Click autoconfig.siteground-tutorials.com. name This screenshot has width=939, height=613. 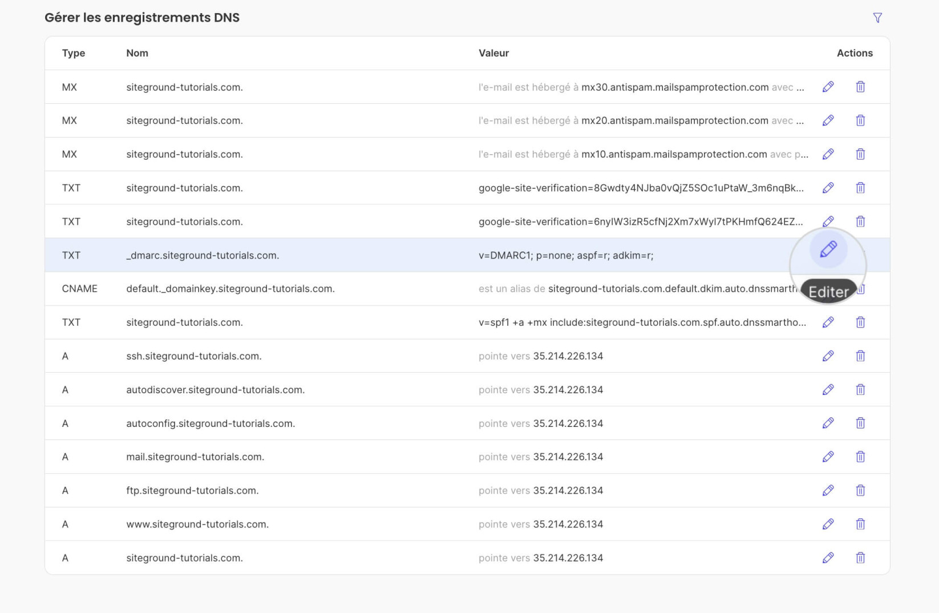click(211, 424)
